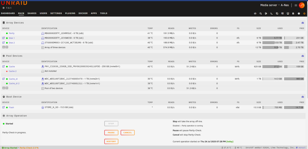Viewport: 308px width, 149px height.
Task: Open the Docker tab
Action: point(83,13)
